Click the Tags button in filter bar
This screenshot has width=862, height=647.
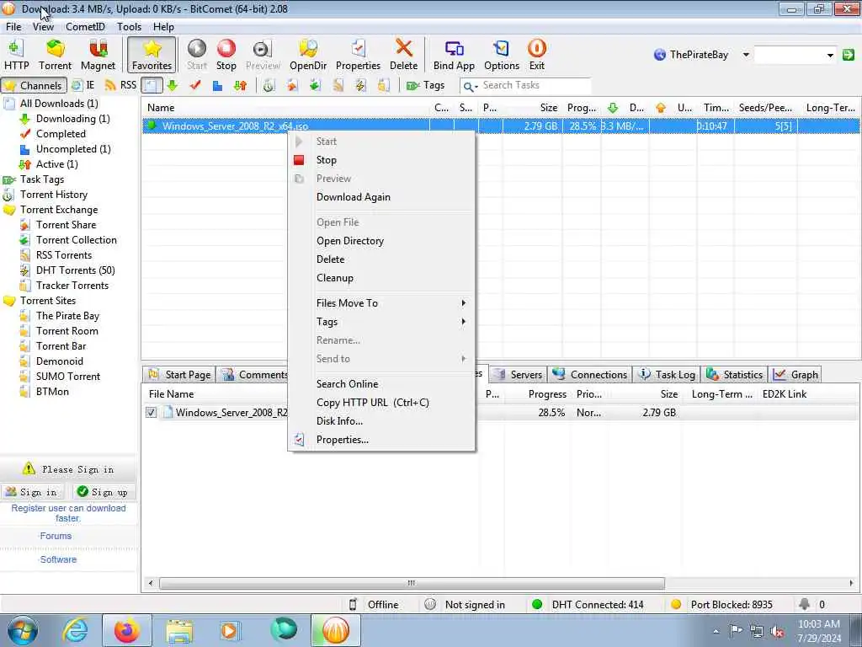tap(425, 85)
